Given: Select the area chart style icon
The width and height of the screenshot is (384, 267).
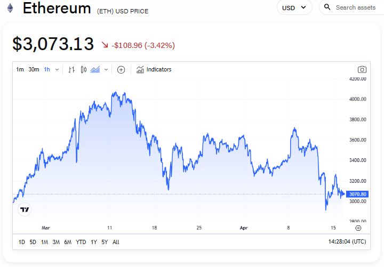Looking at the screenshot, I should [95, 69].
